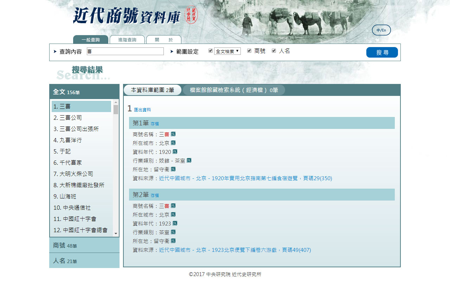Click search icon beside 行業類別 茶室 in 第2筆

[x=173, y=232]
